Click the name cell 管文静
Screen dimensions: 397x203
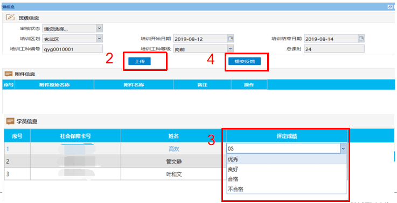click(x=173, y=162)
